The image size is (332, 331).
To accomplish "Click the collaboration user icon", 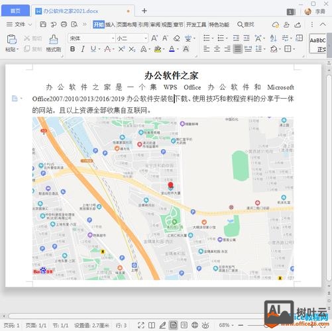I will pos(286,24).
